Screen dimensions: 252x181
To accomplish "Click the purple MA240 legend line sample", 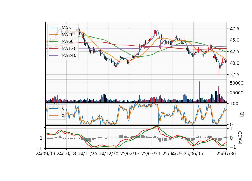I will 54,55.
